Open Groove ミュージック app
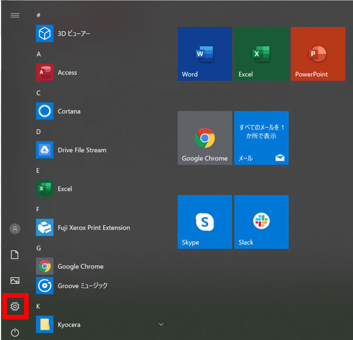This screenshot has width=353, height=340. tap(100, 285)
